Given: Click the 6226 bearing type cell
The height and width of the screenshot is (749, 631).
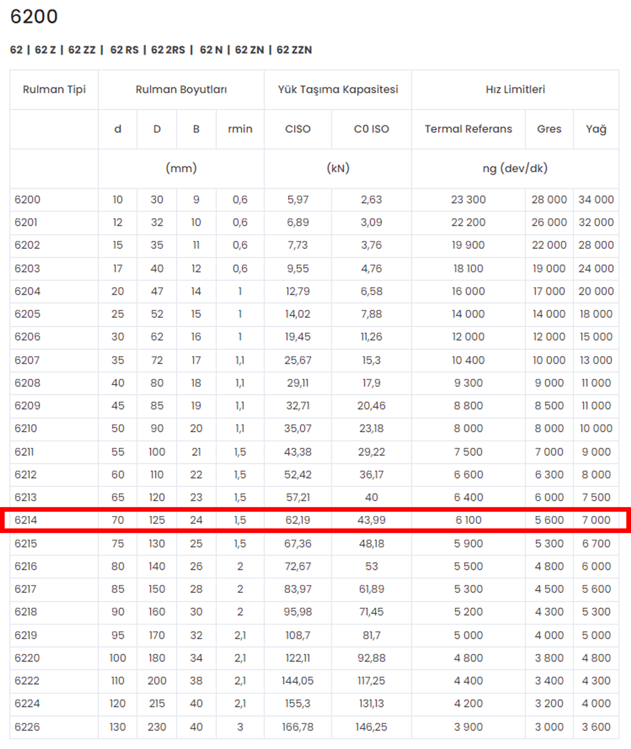Looking at the screenshot, I should (27, 727).
